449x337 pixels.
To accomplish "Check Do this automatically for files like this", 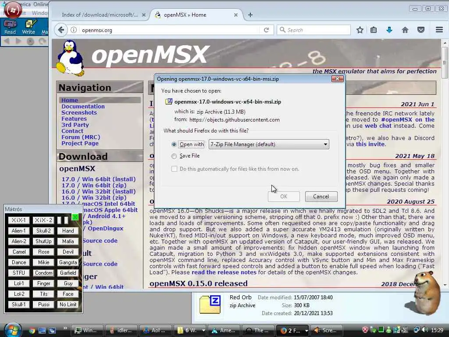I will 174,169.
